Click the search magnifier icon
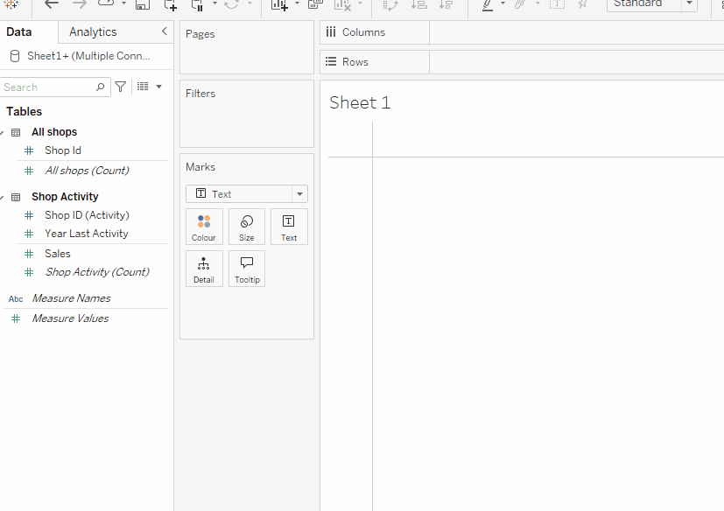 click(100, 87)
